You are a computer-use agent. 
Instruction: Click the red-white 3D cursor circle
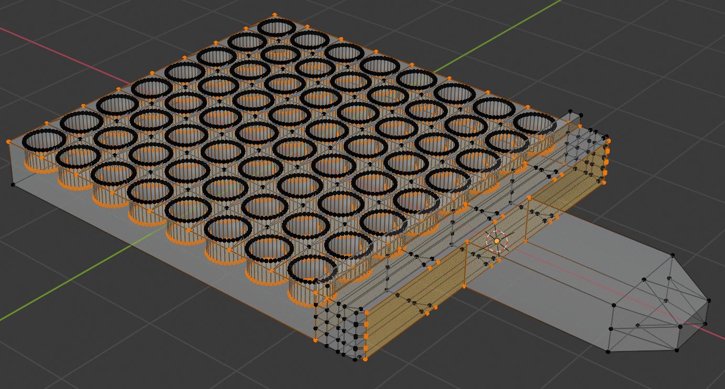pyautogui.click(x=497, y=241)
